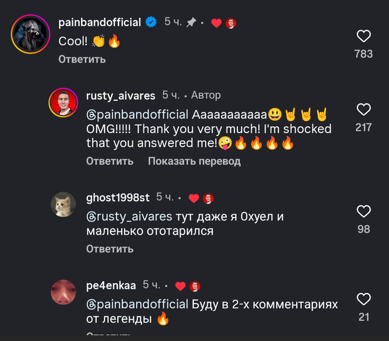The image size is (389, 341).
Task: Like the pe4enkaa comment
Action: tap(363, 299)
